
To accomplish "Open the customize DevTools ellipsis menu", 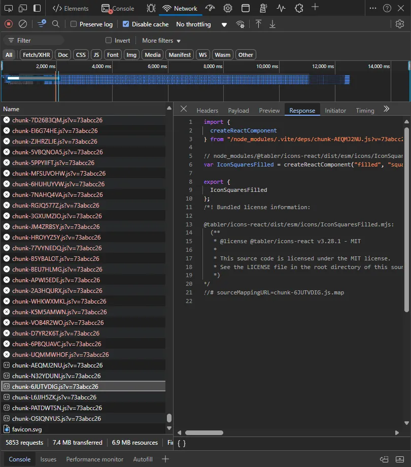I will [x=373, y=8].
